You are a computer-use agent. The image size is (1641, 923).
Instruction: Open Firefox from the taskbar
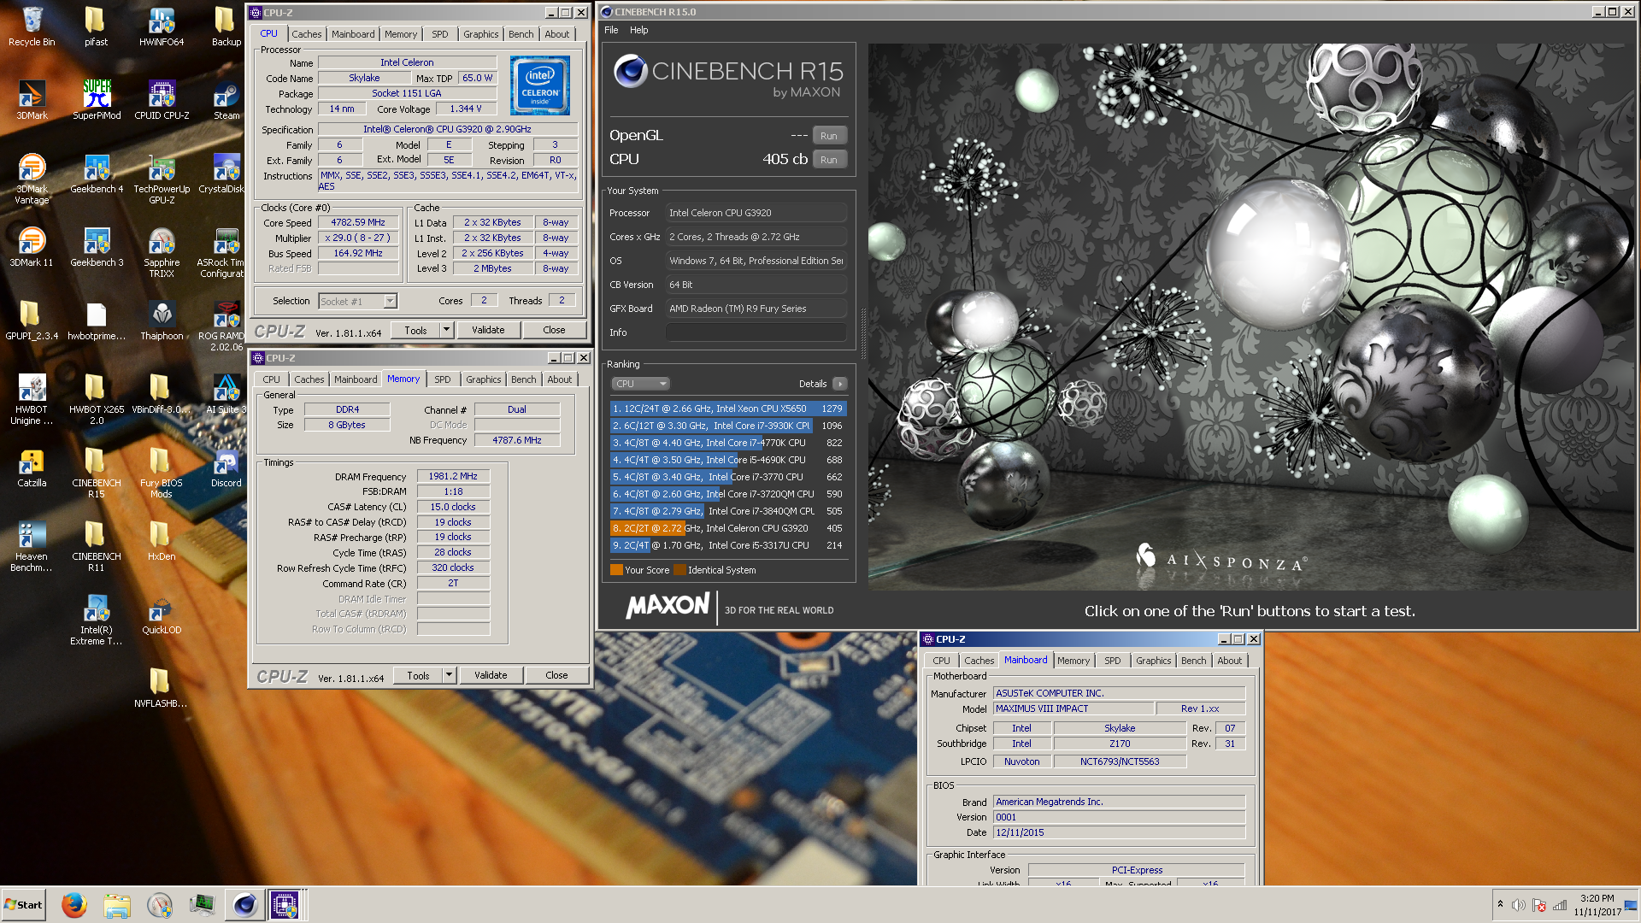tap(74, 904)
